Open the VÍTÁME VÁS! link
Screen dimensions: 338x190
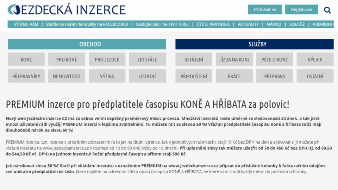(x=26, y=24)
